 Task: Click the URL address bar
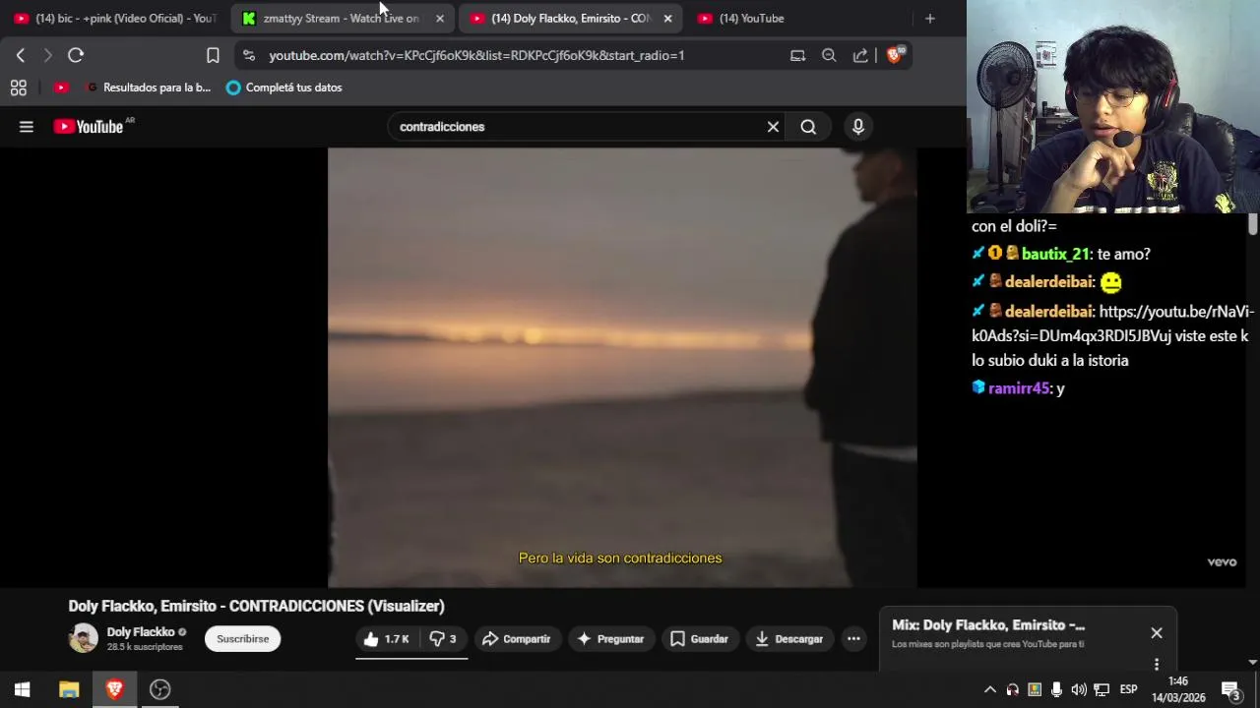coord(476,55)
